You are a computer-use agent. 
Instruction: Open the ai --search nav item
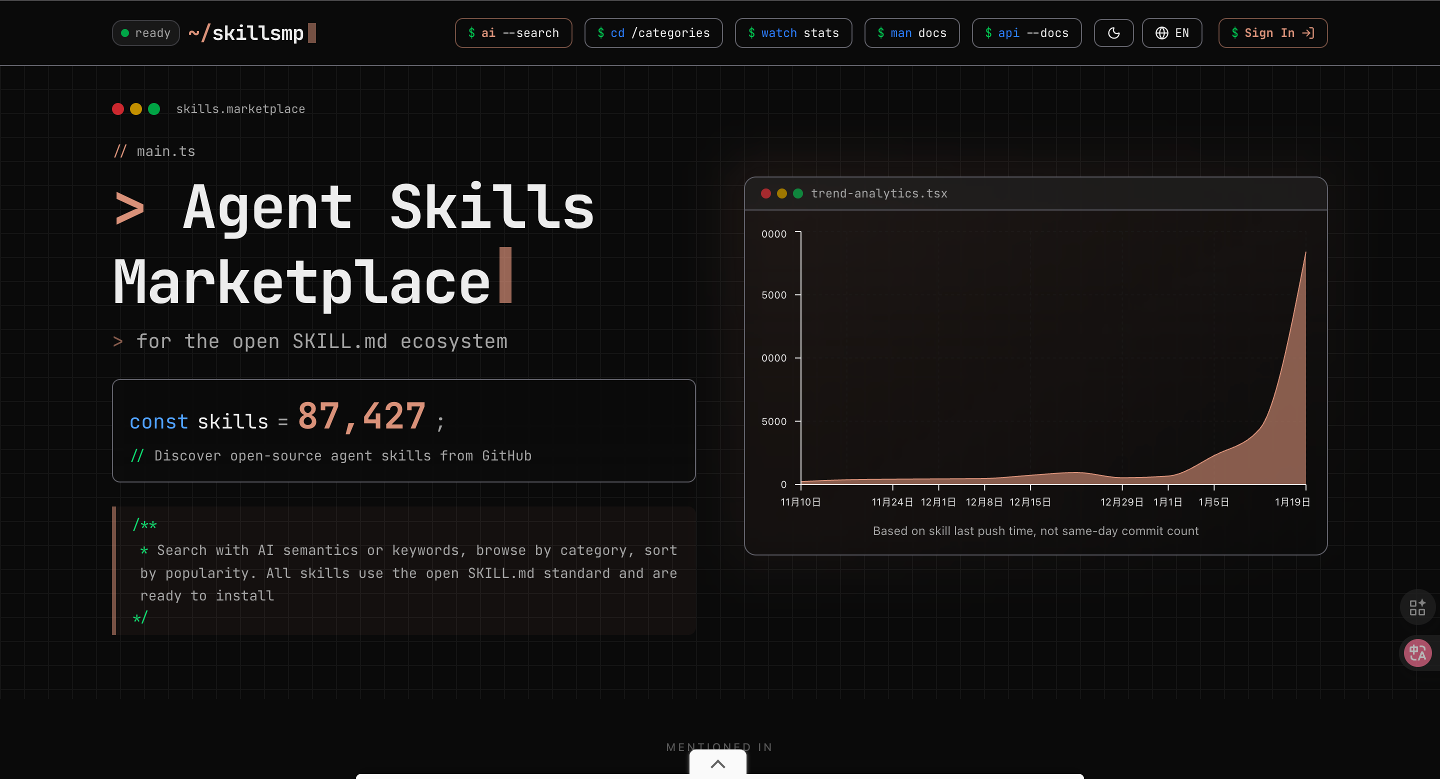point(512,33)
